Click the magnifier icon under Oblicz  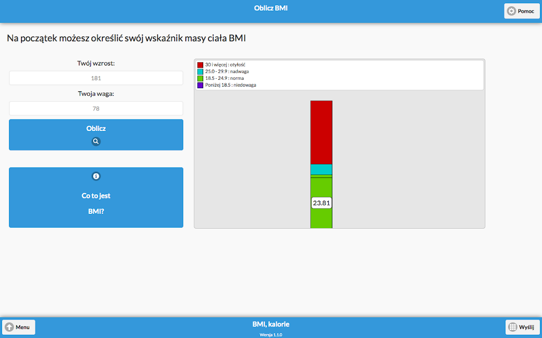[x=96, y=142]
